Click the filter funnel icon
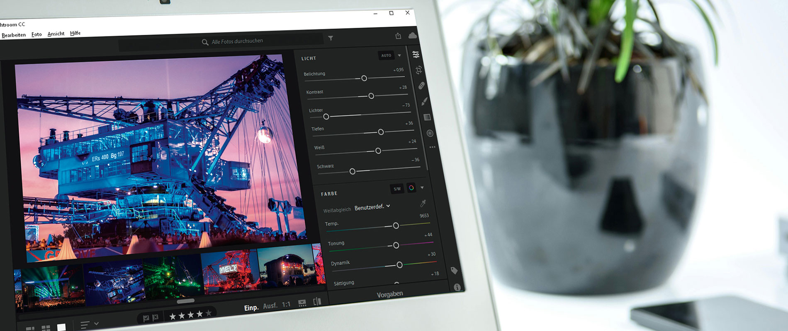 click(331, 38)
